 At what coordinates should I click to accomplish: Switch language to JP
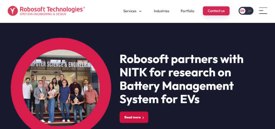click(x=249, y=11)
